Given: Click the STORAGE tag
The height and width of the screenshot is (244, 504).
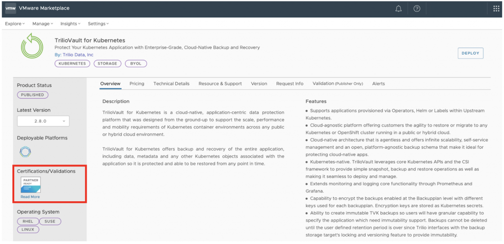Looking at the screenshot, I should click(107, 63).
